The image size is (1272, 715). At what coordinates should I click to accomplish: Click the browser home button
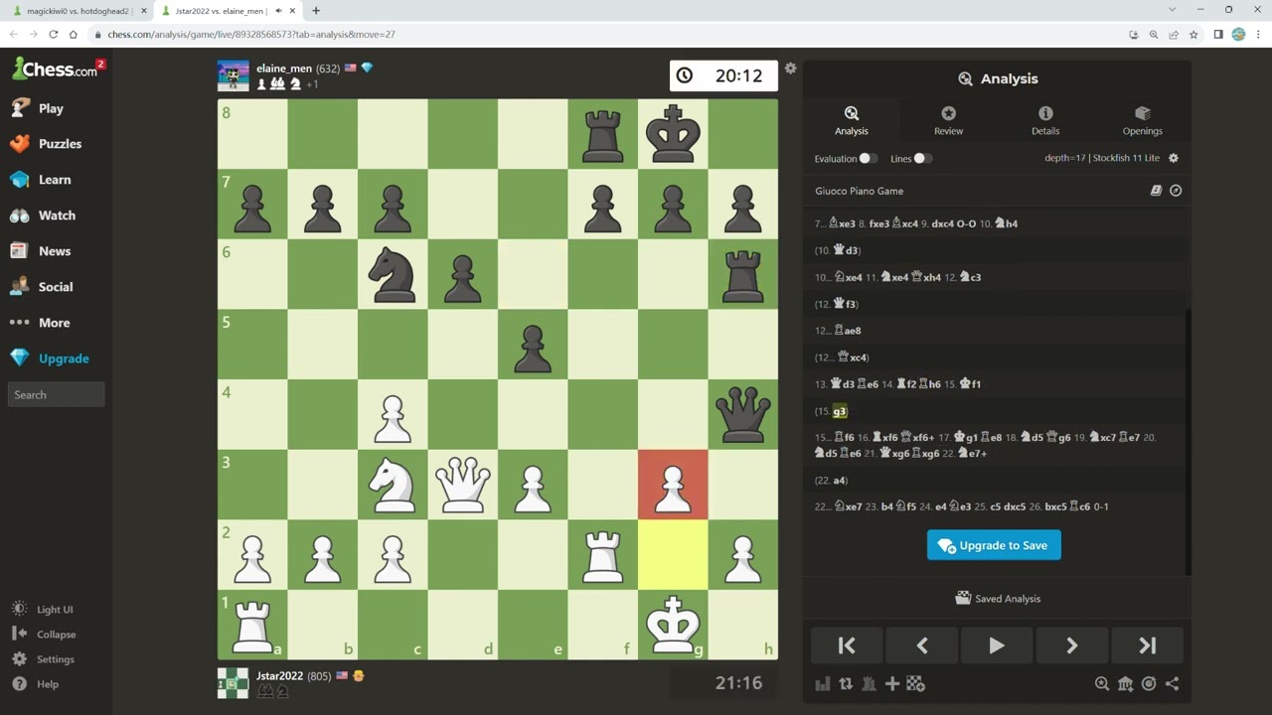click(x=74, y=34)
